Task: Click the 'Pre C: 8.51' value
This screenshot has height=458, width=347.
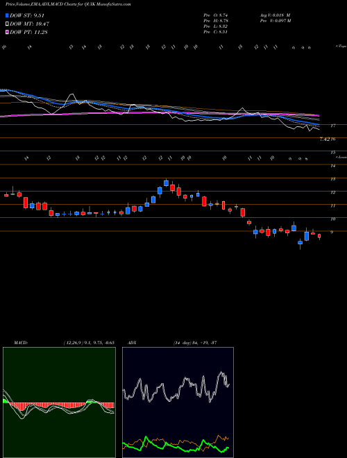Action: (217, 32)
